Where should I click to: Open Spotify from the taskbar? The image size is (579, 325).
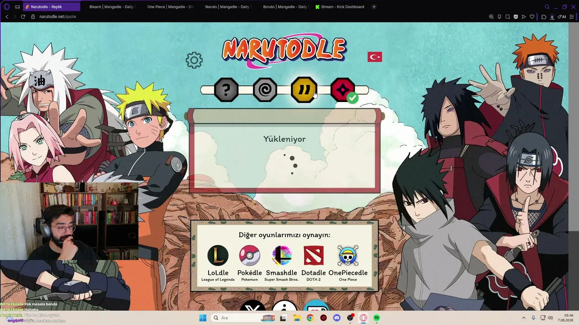point(377,318)
